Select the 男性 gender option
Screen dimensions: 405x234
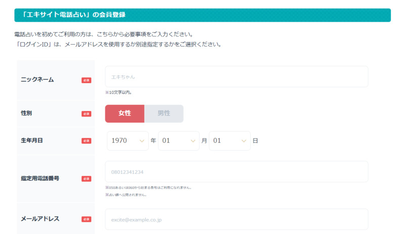coord(164,113)
